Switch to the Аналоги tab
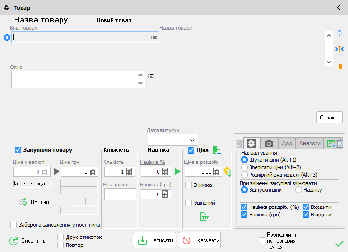The image size is (348, 252). [x=310, y=143]
